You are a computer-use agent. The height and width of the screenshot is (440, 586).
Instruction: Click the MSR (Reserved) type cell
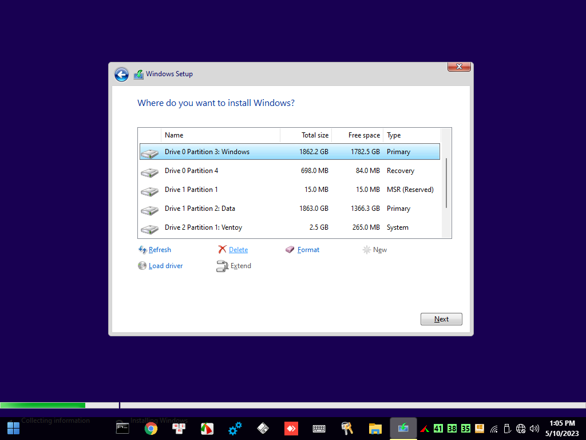pyautogui.click(x=410, y=190)
